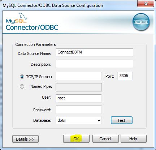This screenshot has width=156, height=150.
Task: Click the TCP/IP Server address field
Action: click(79, 76)
